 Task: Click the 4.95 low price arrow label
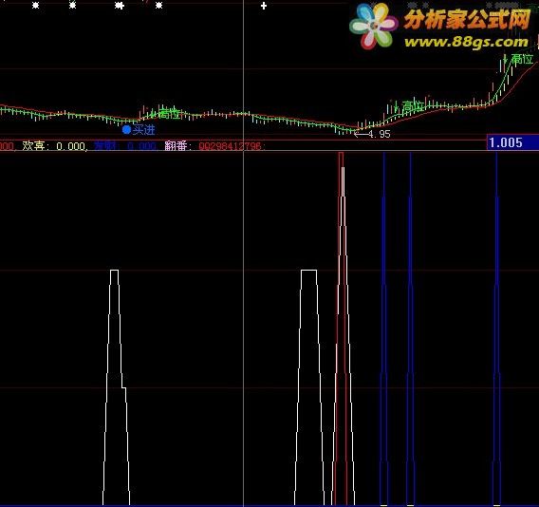372,134
